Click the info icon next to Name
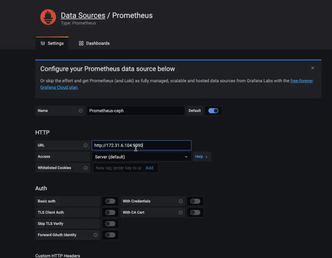Image resolution: width=332 pixels, height=258 pixels. pyautogui.click(x=80, y=111)
